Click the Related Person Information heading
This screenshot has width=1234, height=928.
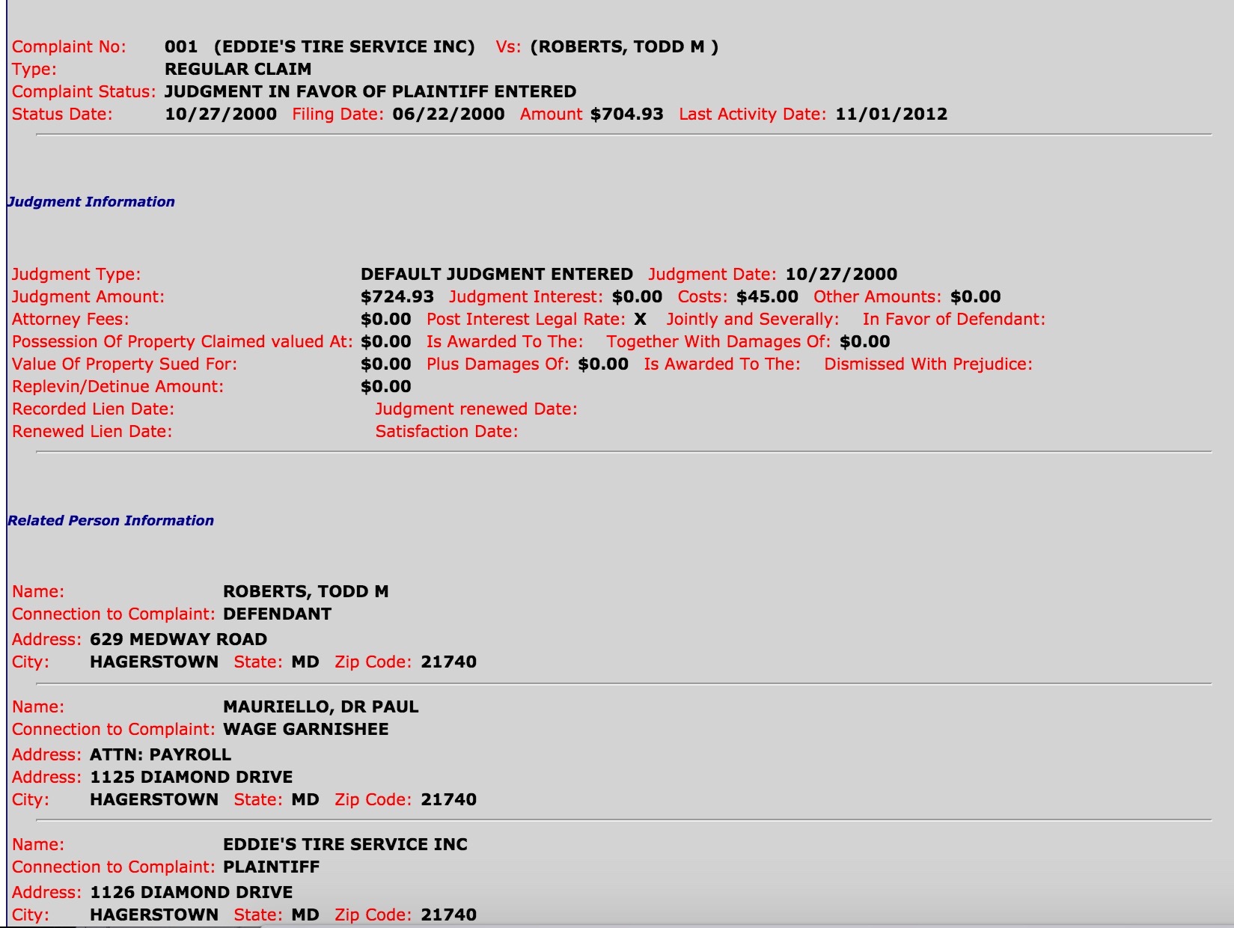111,520
